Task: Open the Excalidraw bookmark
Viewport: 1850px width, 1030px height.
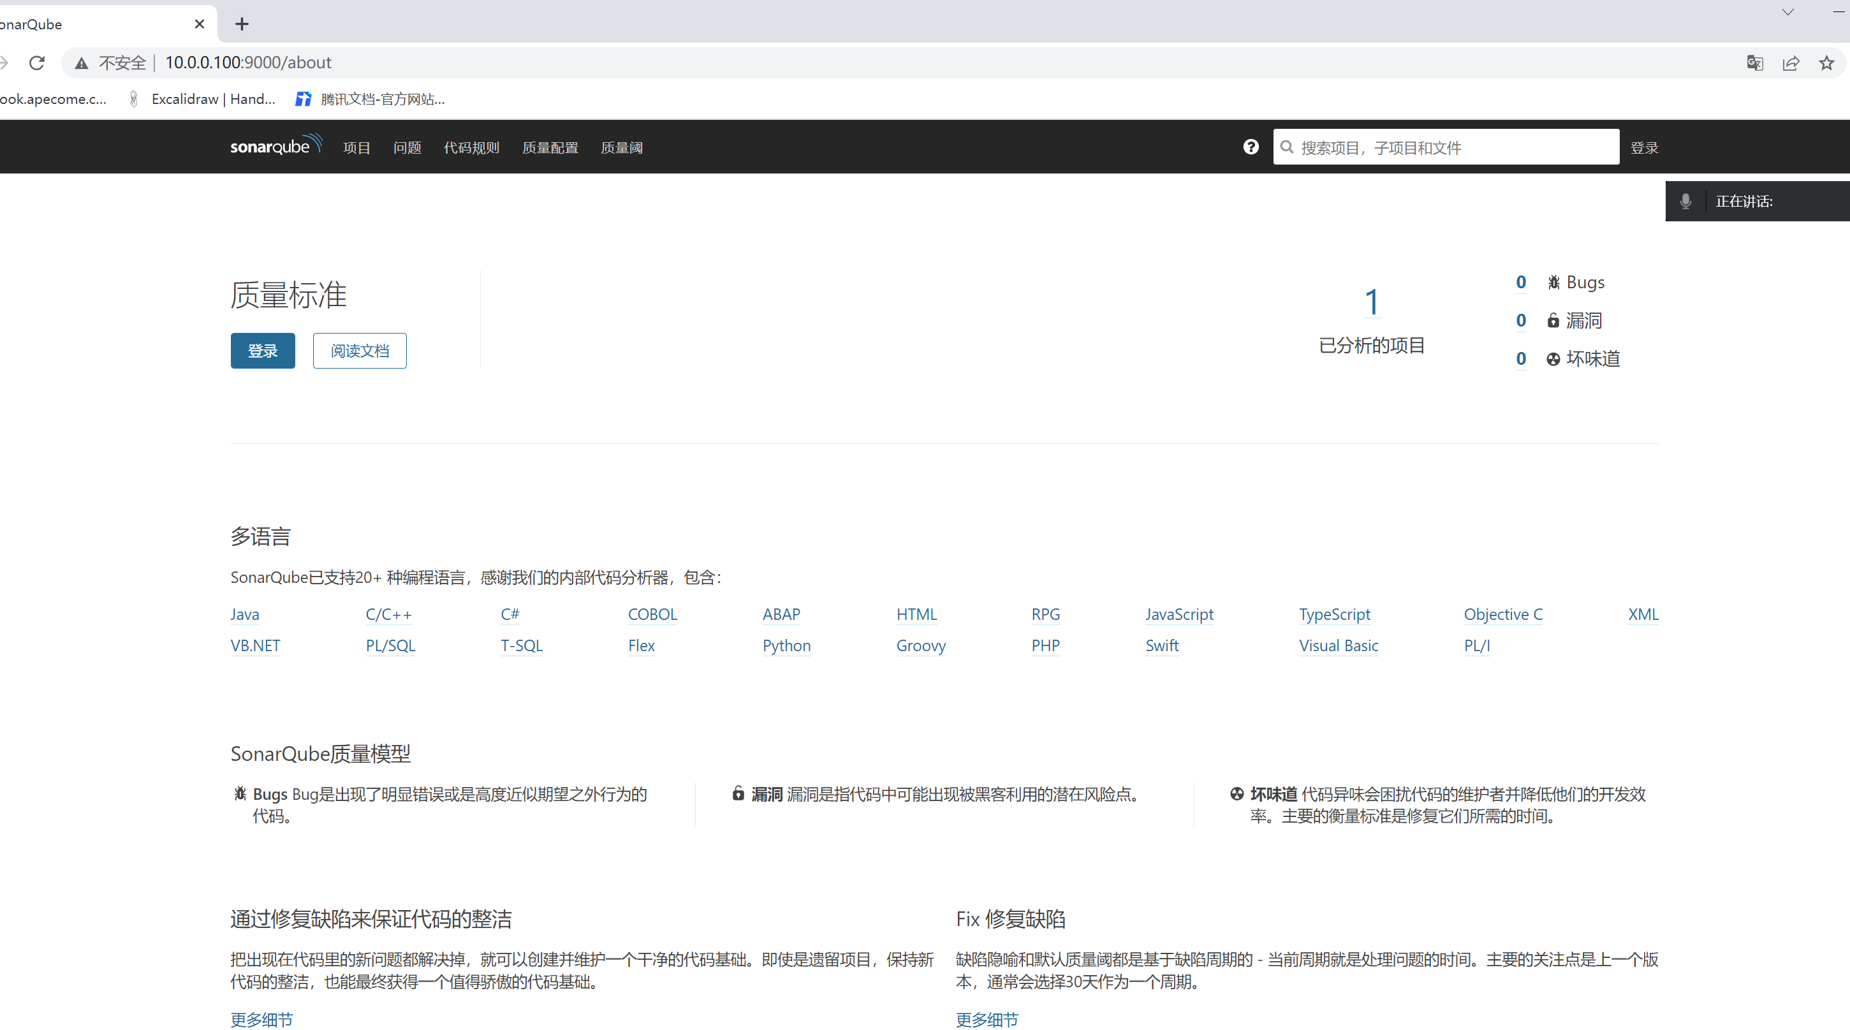Action: point(212,99)
